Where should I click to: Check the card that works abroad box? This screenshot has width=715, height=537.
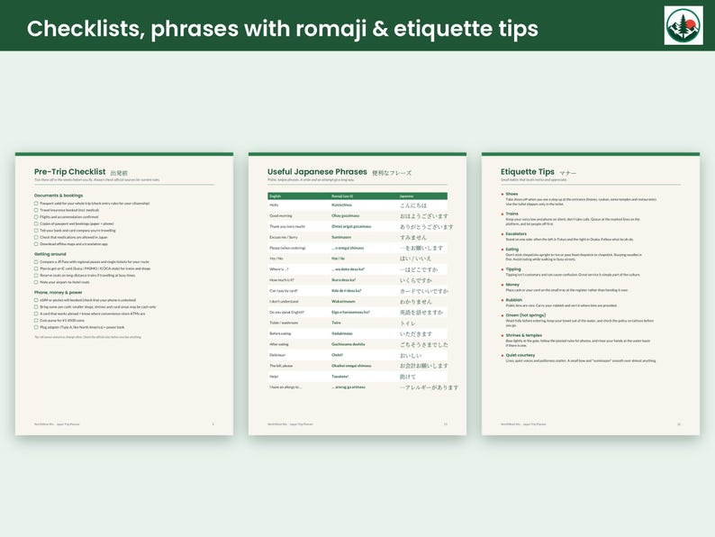36,314
